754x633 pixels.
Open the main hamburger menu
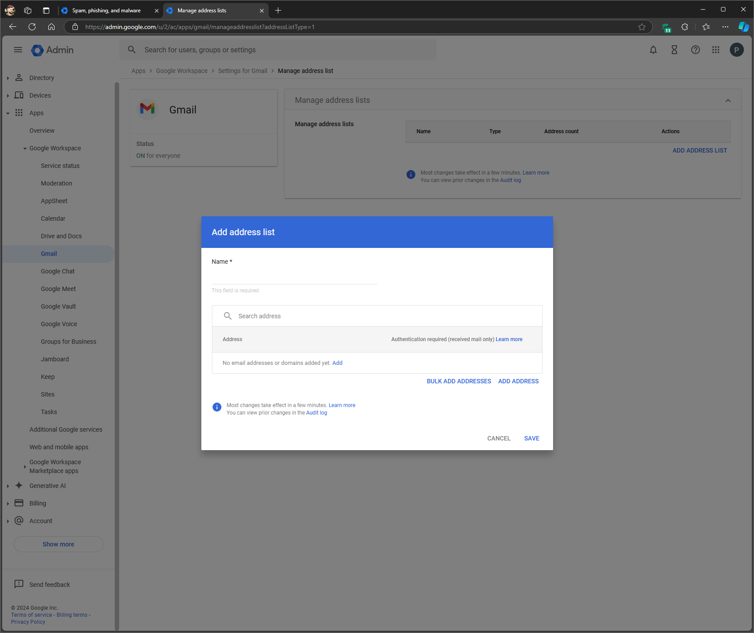[18, 50]
